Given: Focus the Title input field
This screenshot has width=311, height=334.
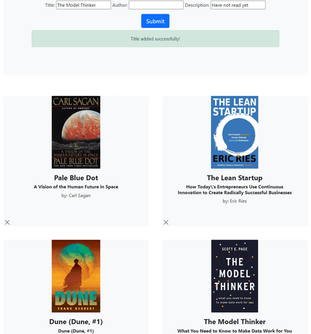Looking at the screenshot, I should 83,5.
